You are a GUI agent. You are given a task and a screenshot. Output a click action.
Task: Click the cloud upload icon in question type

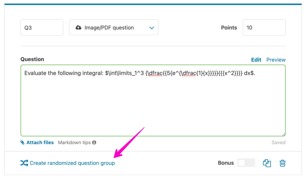pyautogui.click(x=78, y=28)
